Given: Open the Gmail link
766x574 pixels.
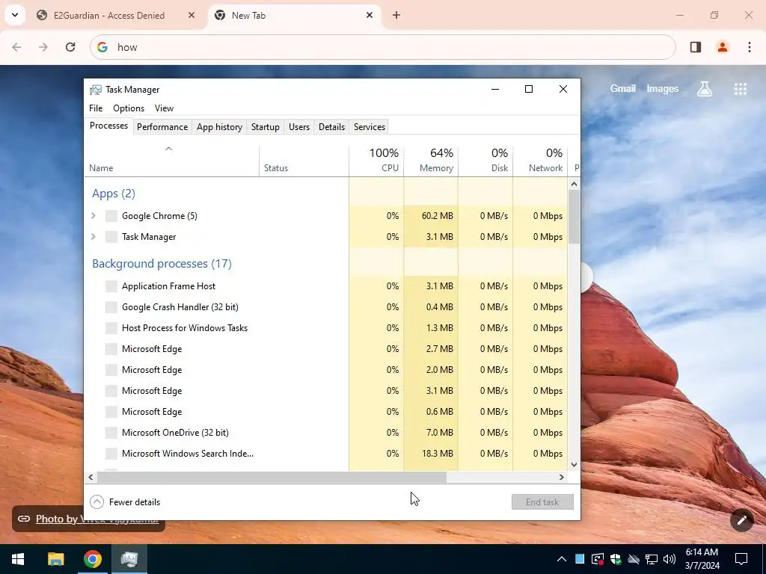Looking at the screenshot, I should pyautogui.click(x=622, y=89).
